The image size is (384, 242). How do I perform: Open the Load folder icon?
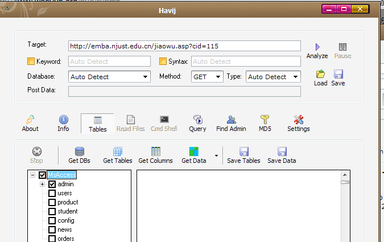point(320,74)
